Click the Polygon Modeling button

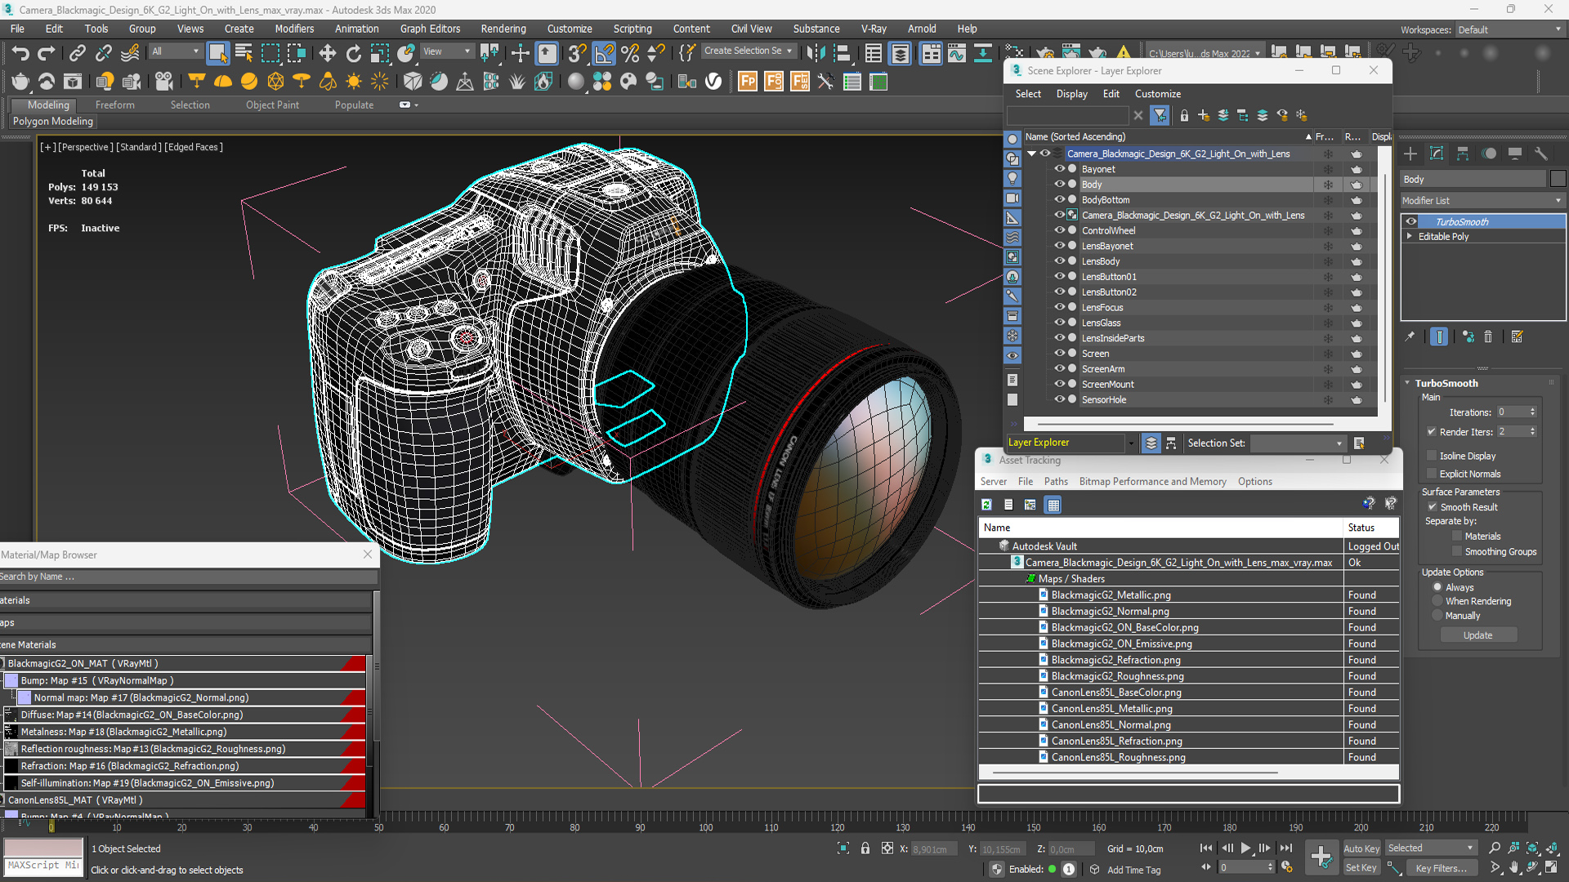[x=53, y=121]
